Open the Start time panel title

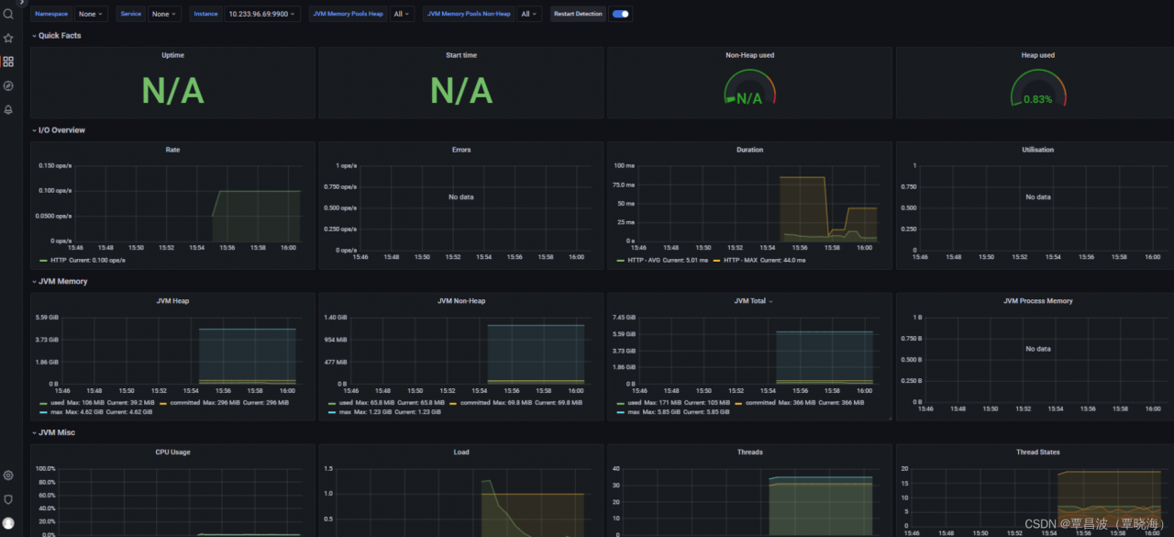(x=461, y=55)
